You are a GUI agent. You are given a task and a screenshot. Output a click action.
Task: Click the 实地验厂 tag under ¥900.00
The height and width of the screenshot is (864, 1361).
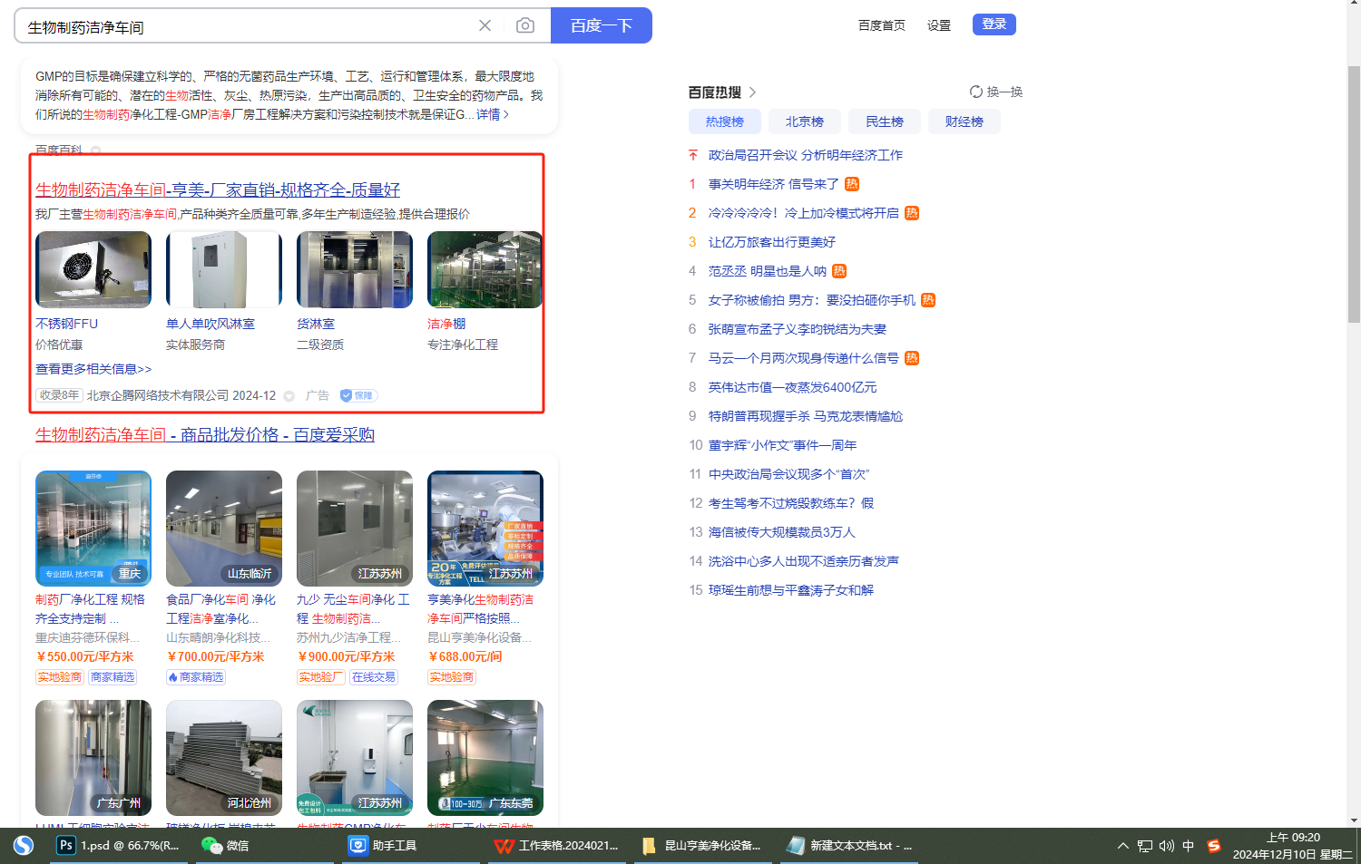click(x=321, y=677)
